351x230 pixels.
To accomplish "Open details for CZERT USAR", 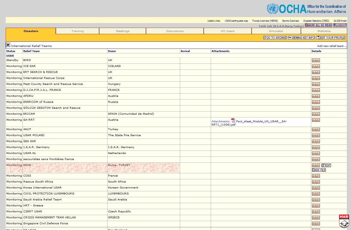I will point(316,212).
